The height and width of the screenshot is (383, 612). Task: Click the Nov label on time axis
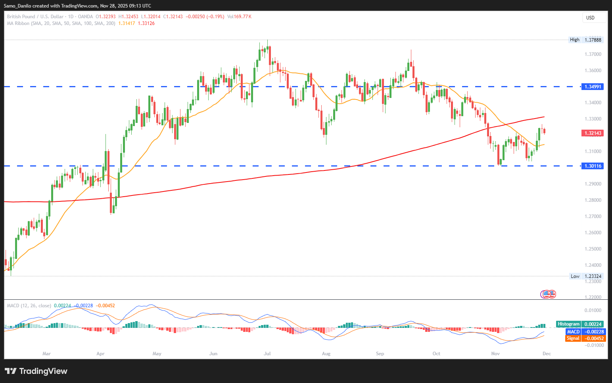tap(495, 354)
